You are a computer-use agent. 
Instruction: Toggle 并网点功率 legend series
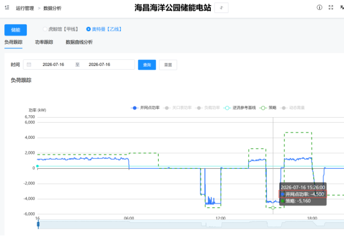click(145, 108)
